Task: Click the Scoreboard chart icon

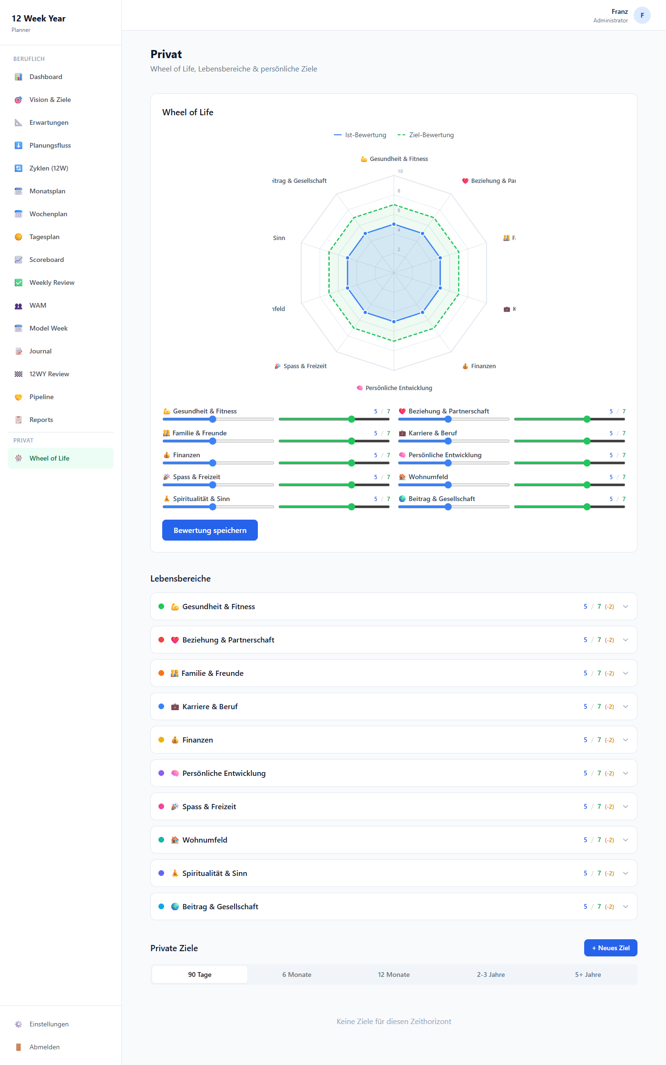Action: 19,260
